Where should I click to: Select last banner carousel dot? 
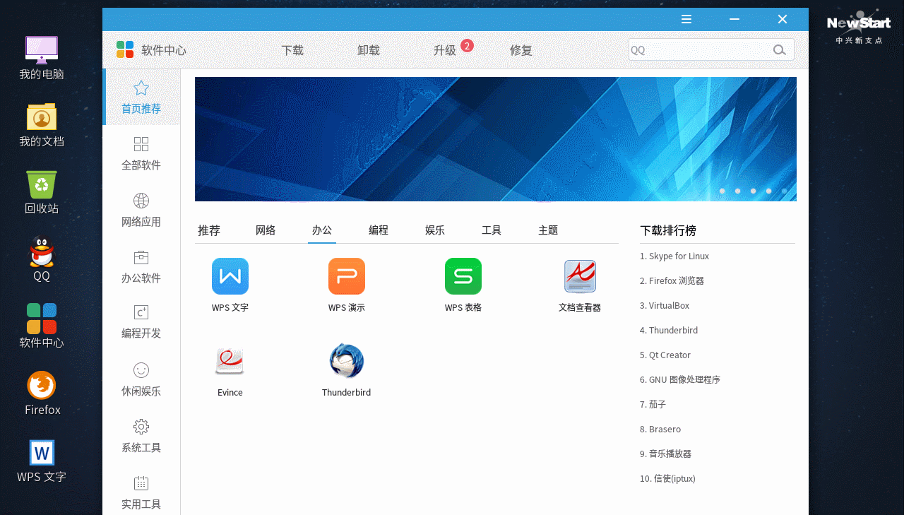tap(784, 191)
